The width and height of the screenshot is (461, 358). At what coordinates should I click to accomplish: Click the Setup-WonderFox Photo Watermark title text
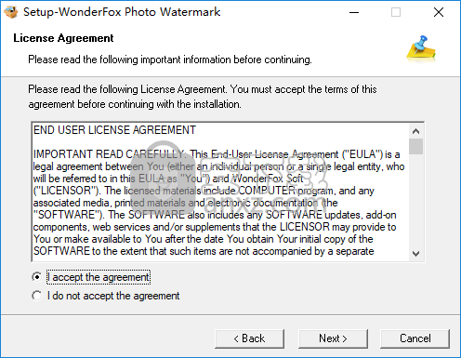[122, 12]
